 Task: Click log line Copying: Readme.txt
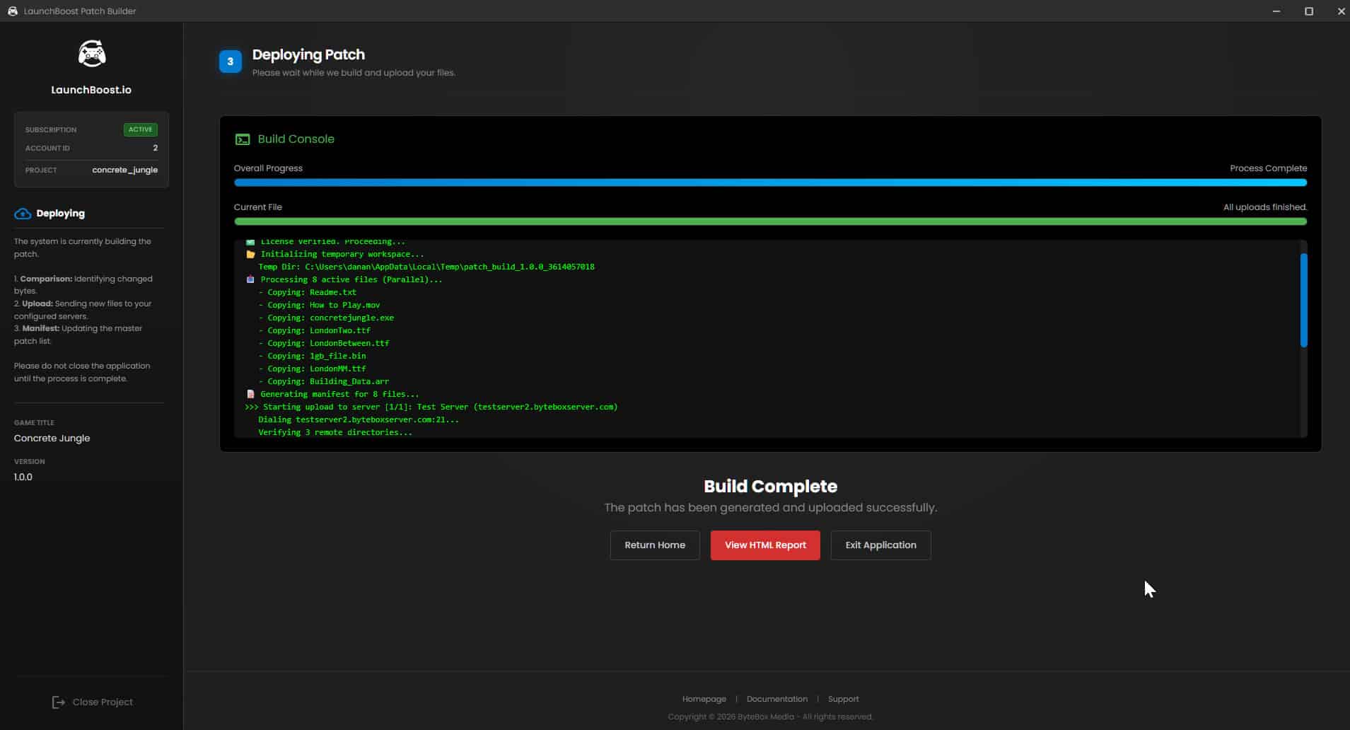tap(308, 292)
